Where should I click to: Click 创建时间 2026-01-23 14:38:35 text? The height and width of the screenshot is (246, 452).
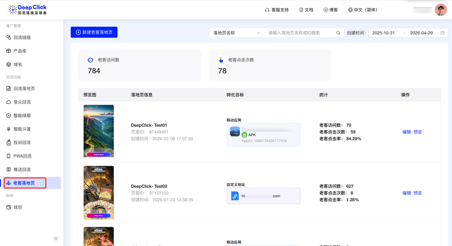[x=162, y=200]
